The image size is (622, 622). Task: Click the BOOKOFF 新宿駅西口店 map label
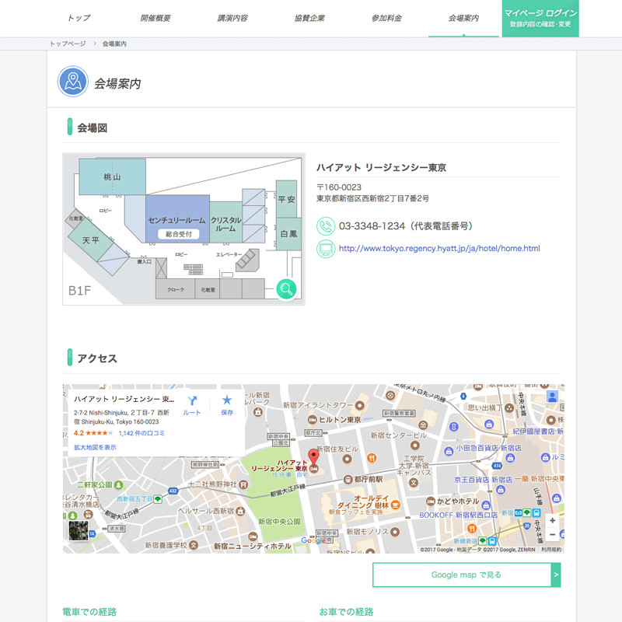[458, 515]
